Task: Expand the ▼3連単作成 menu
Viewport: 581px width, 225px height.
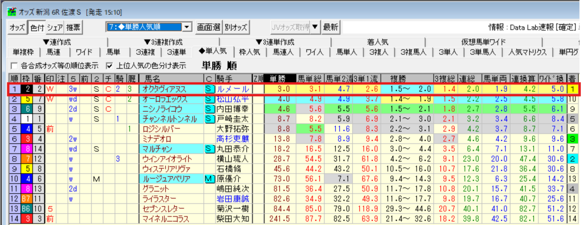Action: (x=275, y=42)
